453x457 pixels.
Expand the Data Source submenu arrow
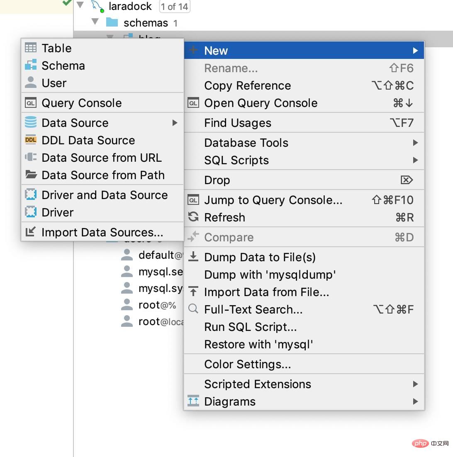click(x=175, y=123)
